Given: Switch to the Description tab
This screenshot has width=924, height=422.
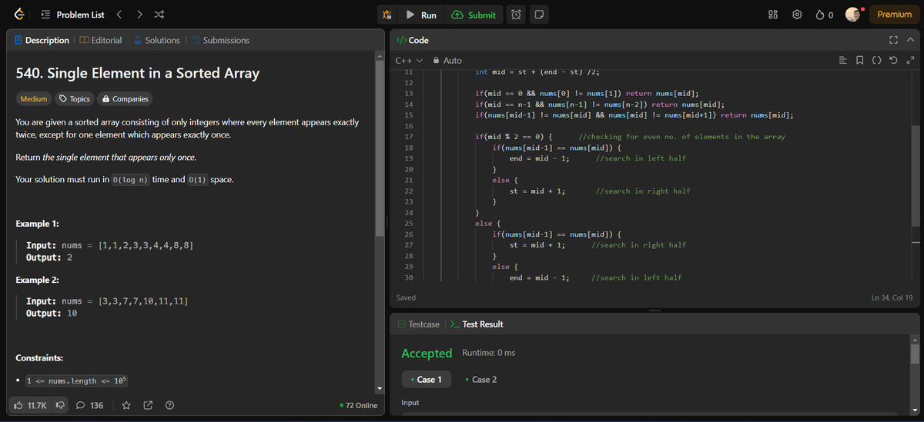Looking at the screenshot, I should (41, 40).
